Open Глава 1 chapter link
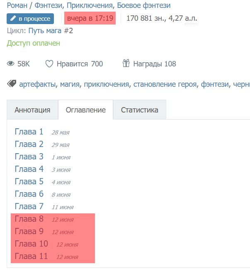This screenshot has height=274, width=250. click(x=29, y=132)
